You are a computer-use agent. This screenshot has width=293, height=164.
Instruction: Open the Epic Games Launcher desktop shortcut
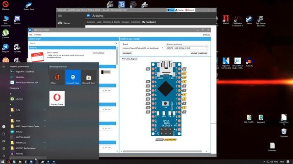(260, 21)
